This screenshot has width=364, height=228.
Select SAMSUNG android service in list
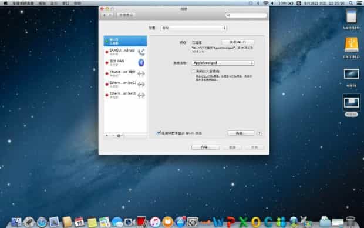pyautogui.click(x=125, y=52)
